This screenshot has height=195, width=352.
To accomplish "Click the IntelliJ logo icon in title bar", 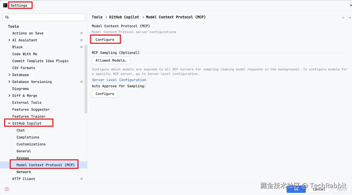I will pyautogui.click(x=5, y=5).
